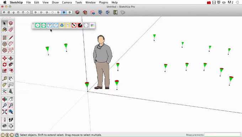Screen dimensions: 242x137
Task: Open the View menu
Action: (x=46, y=2)
